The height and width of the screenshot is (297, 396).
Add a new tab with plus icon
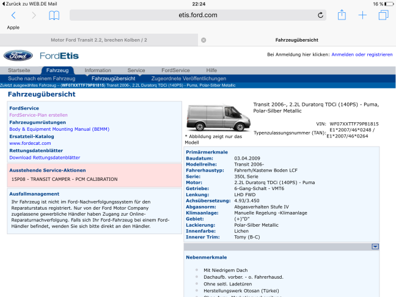362,15
